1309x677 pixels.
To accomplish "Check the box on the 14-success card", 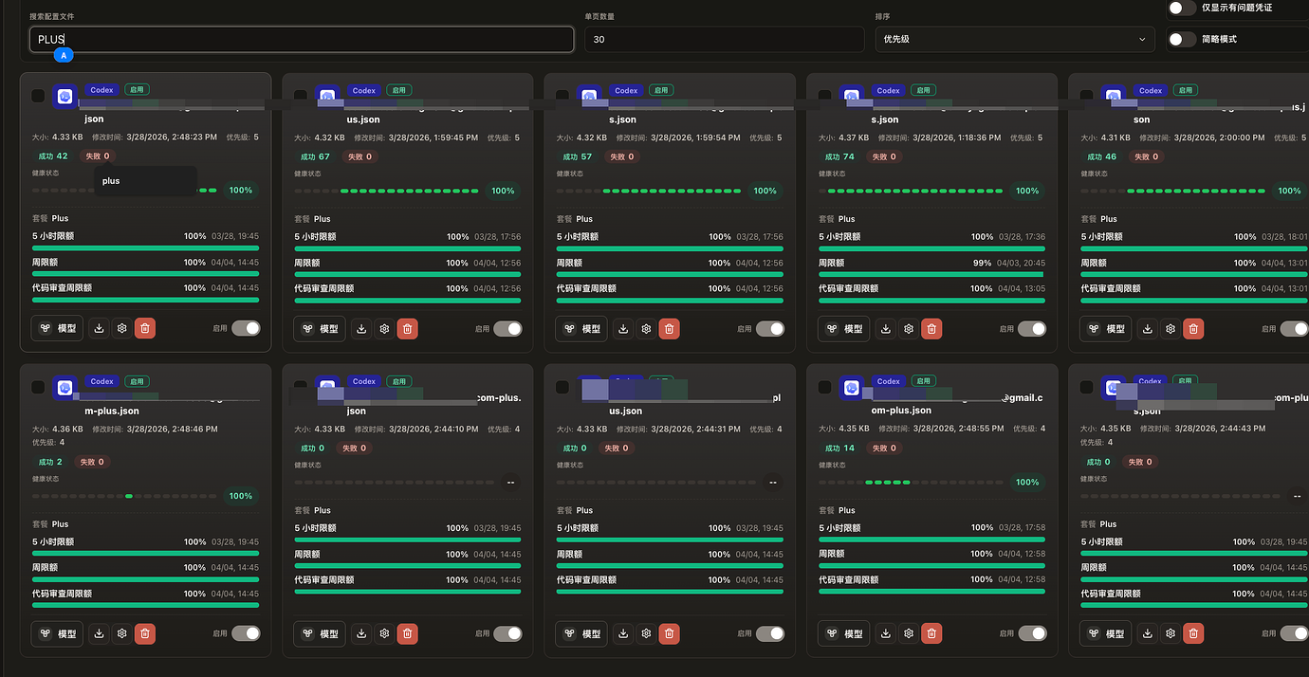I will coord(824,387).
